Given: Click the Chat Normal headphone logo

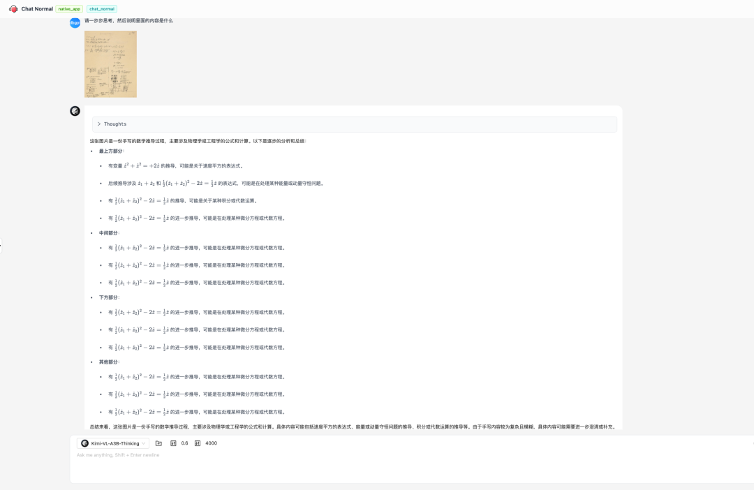Looking at the screenshot, I should click(14, 9).
